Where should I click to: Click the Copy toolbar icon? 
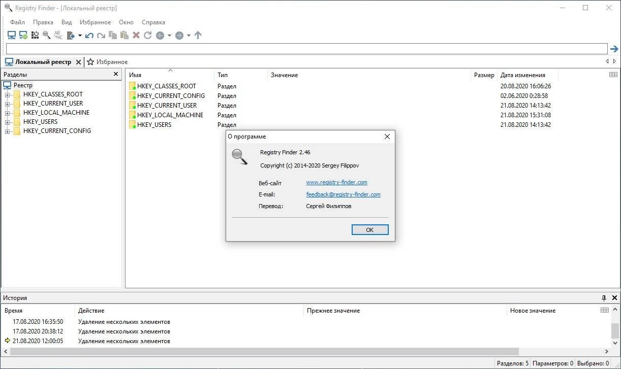(x=113, y=35)
